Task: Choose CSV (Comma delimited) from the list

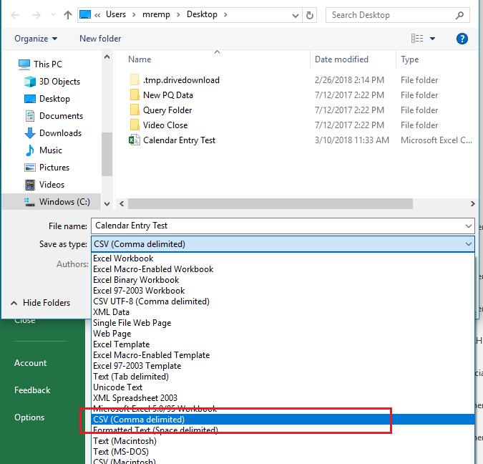Action: click(x=139, y=420)
